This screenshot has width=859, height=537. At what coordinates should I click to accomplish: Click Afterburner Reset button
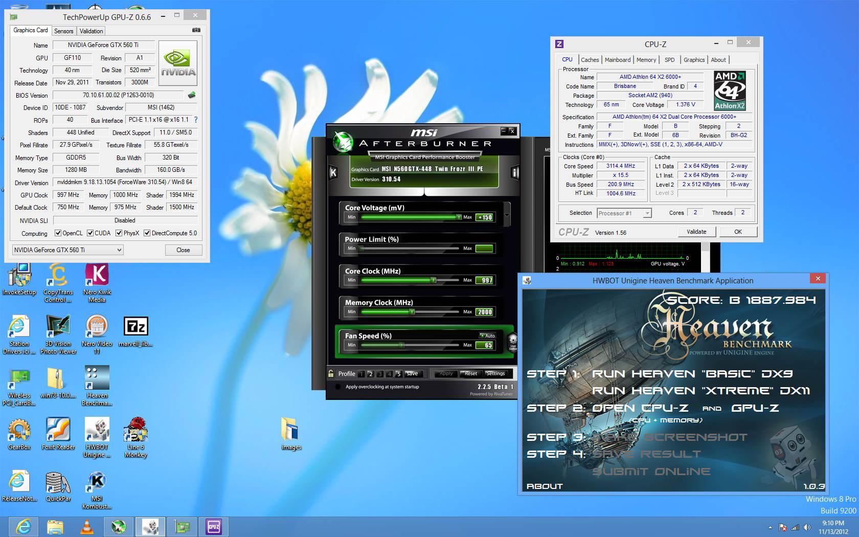471,373
